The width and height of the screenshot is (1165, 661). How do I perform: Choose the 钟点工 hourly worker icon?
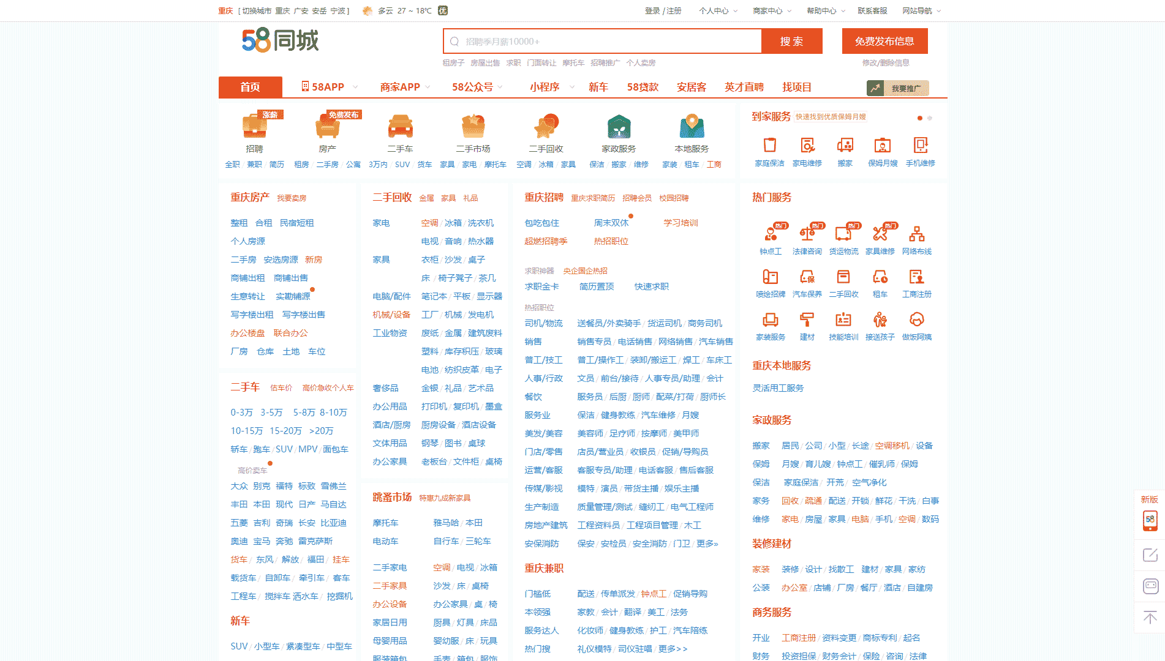coord(771,233)
